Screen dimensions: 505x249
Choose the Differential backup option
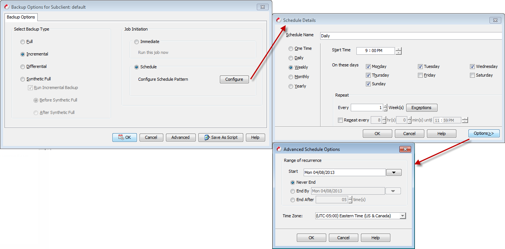23,67
